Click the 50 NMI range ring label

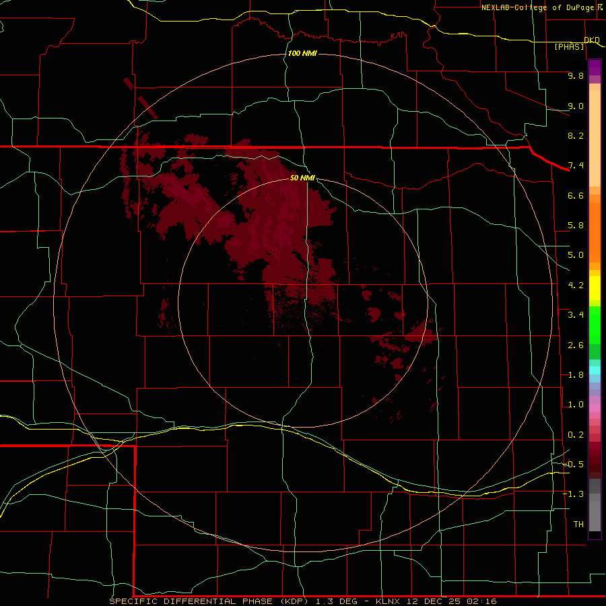click(x=302, y=178)
